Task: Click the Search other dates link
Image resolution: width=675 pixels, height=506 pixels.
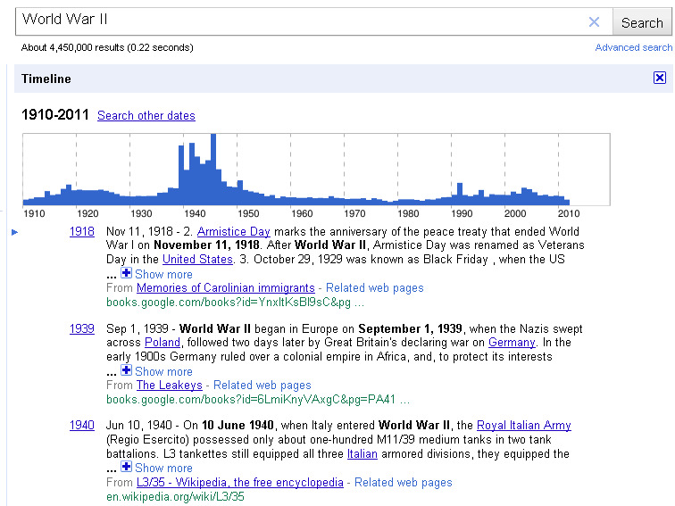Action: click(146, 115)
